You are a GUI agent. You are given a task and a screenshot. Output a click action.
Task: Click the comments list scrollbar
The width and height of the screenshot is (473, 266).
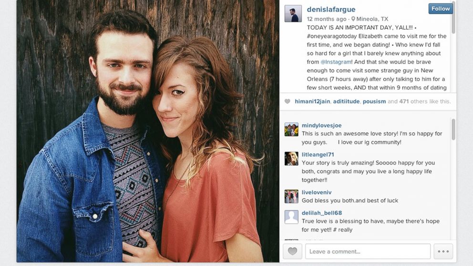(x=453, y=129)
